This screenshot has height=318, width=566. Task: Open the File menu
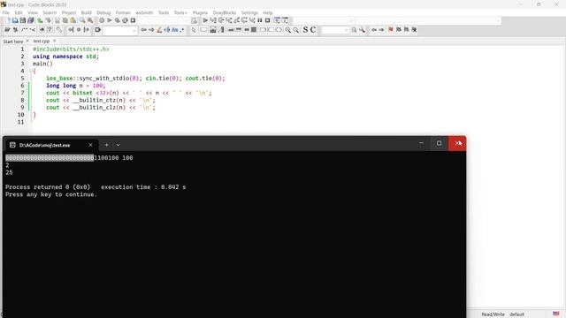click(x=6, y=12)
